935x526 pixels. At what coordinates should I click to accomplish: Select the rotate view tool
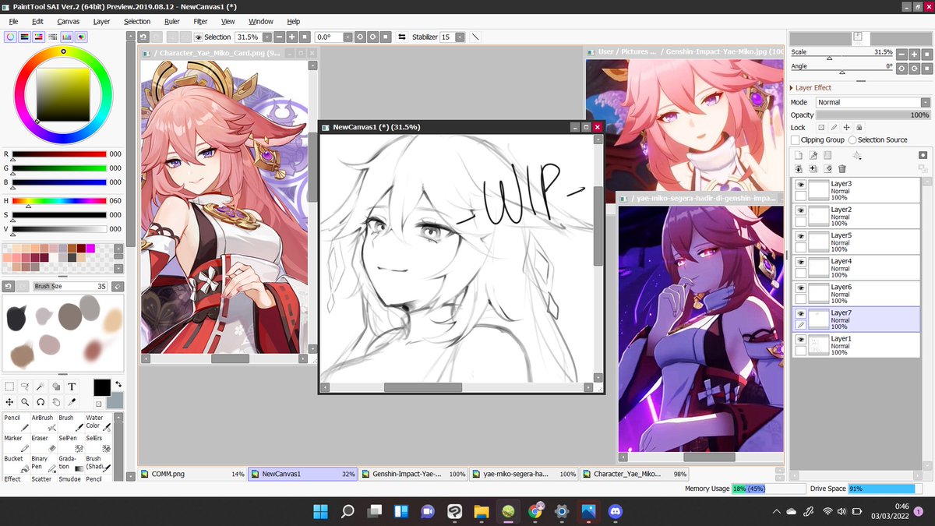tap(41, 402)
